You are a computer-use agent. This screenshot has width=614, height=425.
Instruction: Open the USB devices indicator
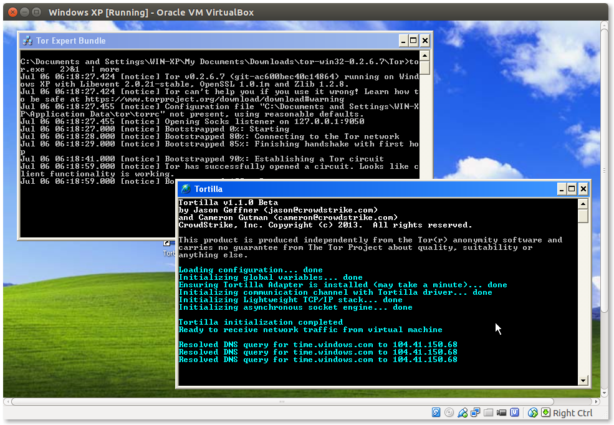(x=463, y=413)
